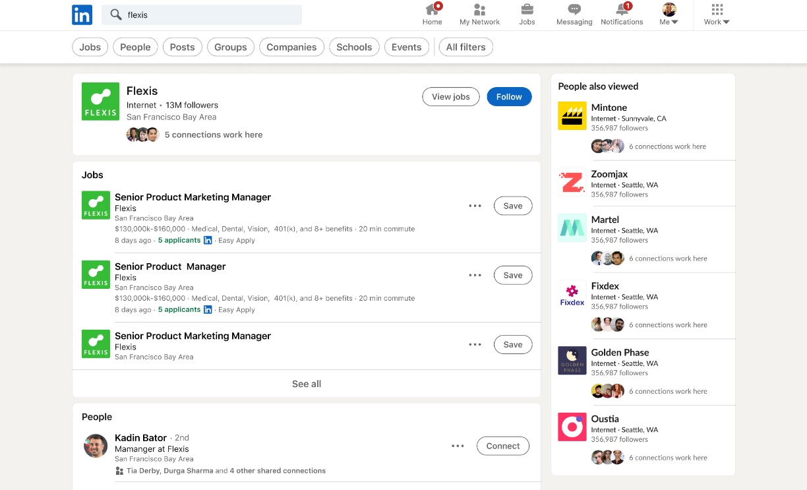The image size is (807, 490).
Task: Expand the Work dropdown arrow
Action: coord(727,22)
